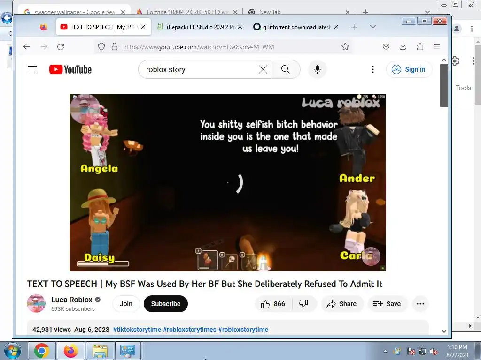This screenshot has height=360, width=481.
Task: Open Chrome tab search chevron behind Firefox
Action: point(427,12)
